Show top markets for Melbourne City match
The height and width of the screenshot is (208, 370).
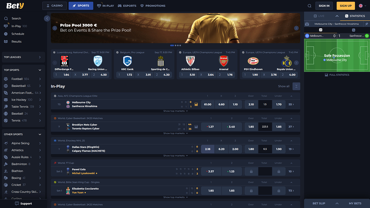176,111
